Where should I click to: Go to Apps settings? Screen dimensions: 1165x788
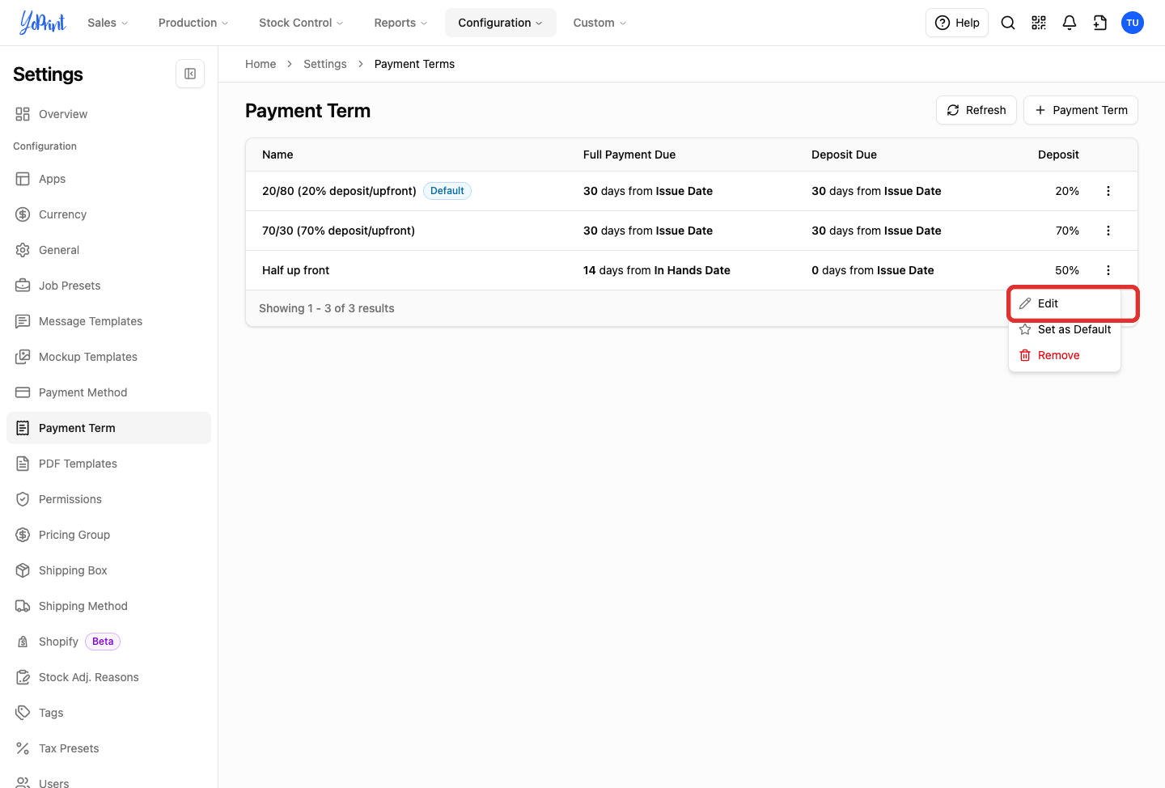pyautogui.click(x=108, y=179)
